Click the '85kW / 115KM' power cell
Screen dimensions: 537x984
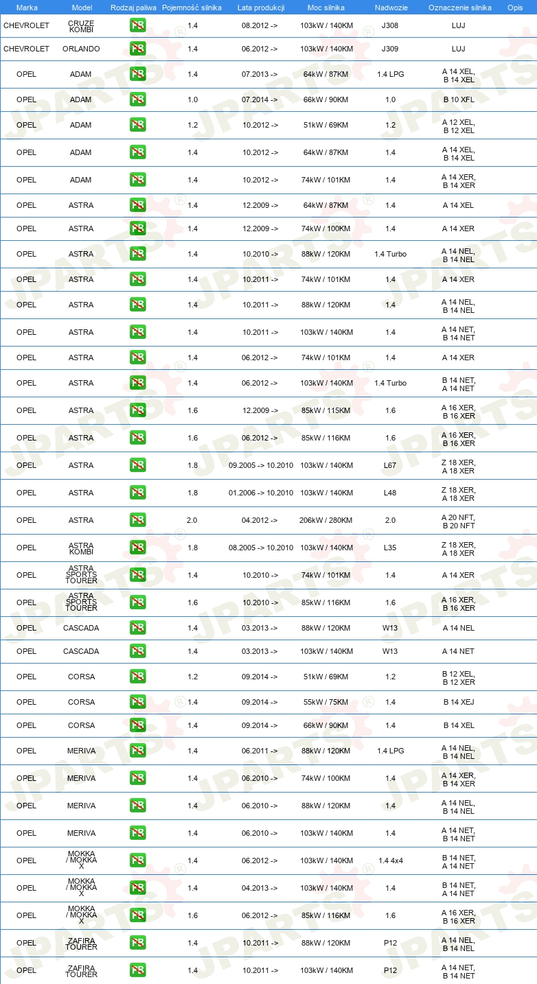(326, 410)
